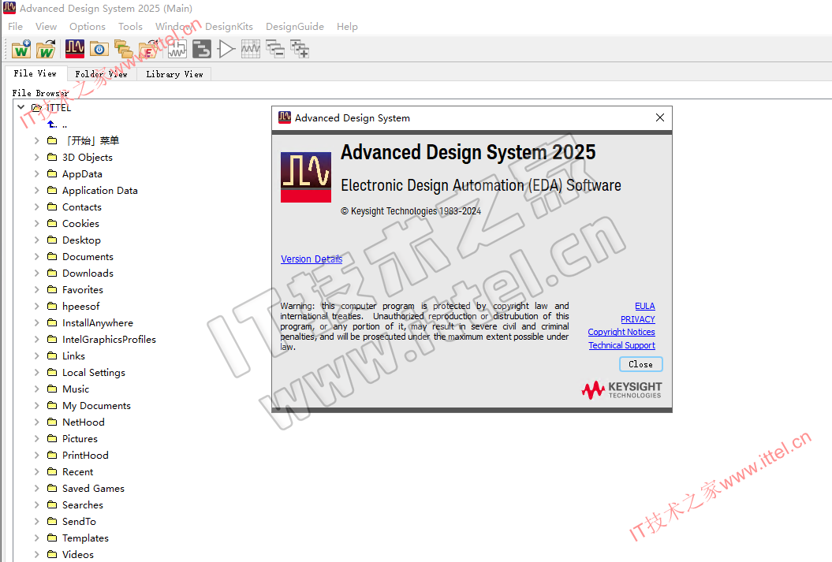Expand the Cookies folder
The height and width of the screenshot is (562, 832).
pos(36,223)
